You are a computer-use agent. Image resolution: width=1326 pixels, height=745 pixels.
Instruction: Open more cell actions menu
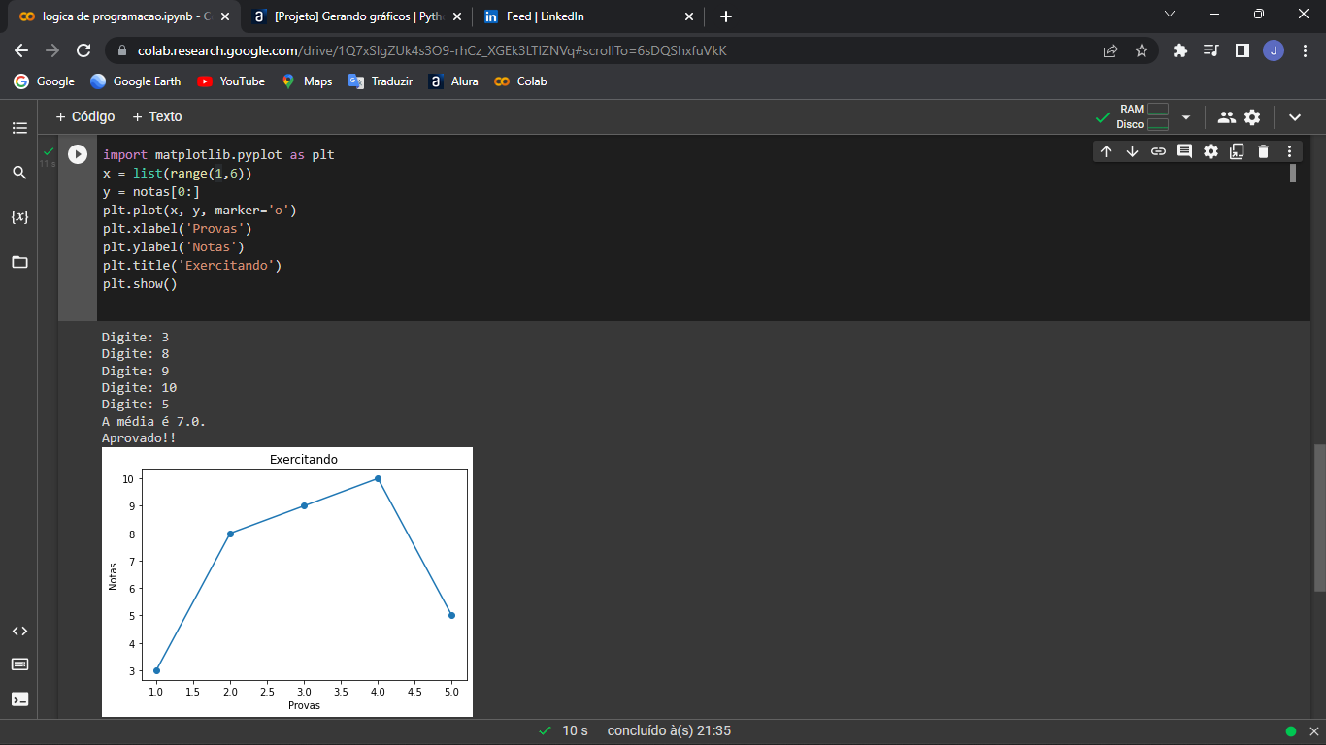point(1289,151)
